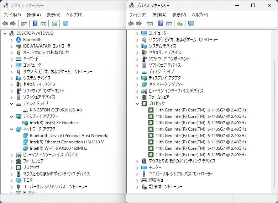Collapse the プロセッサ node in right window
This screenshot has height=203, width=278.
pyautogui.click(x=137, y=104)
